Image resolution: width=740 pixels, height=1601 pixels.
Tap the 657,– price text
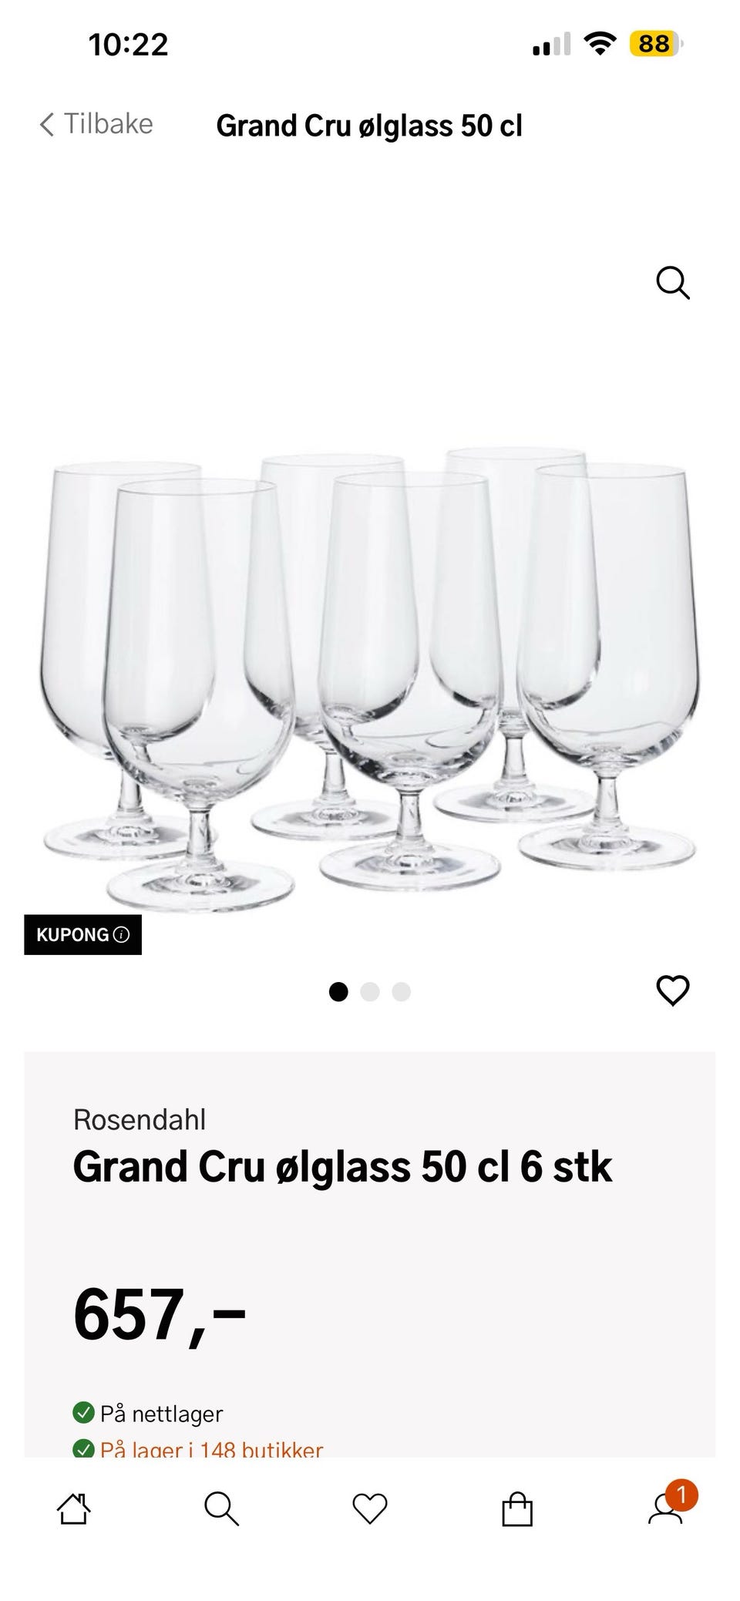pyautogui.click(x=160, y=1315)
